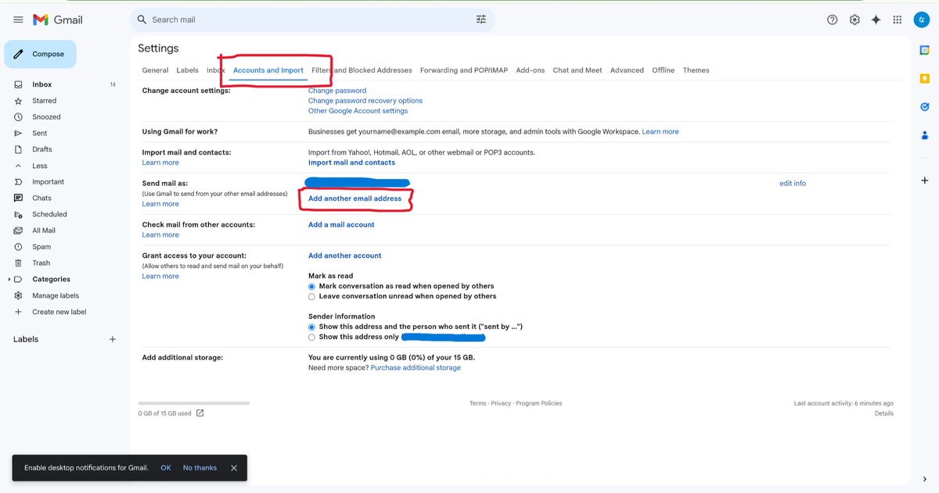Click the search magnifier icon

coord(142,20)
